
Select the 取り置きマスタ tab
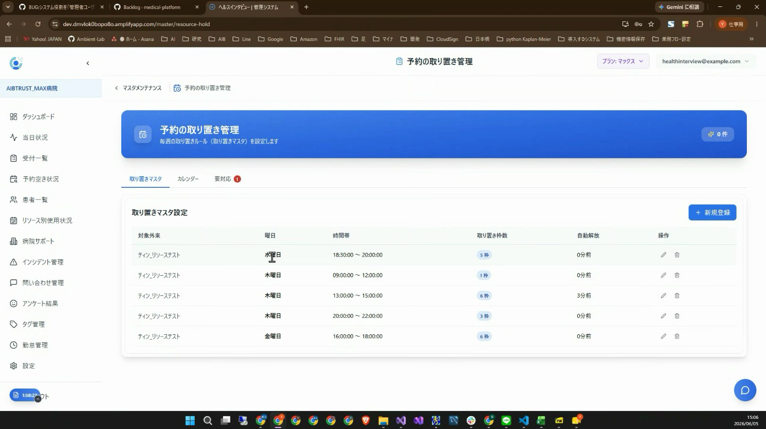145,179
